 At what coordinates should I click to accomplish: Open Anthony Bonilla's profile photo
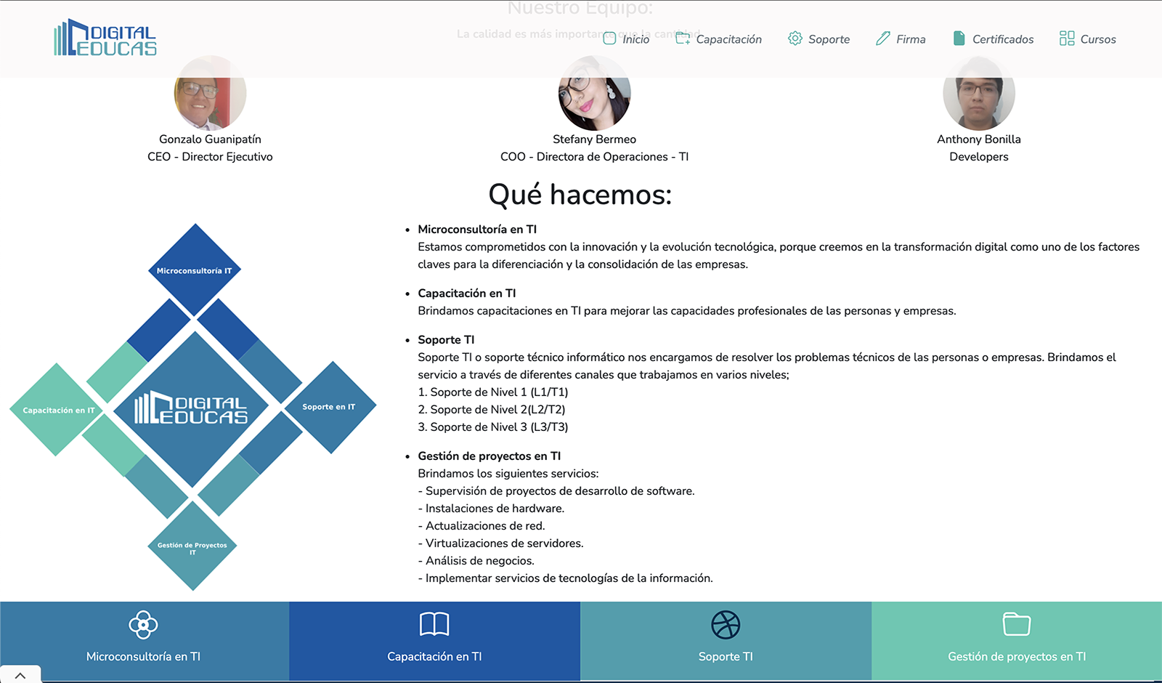tap(978, 94)
